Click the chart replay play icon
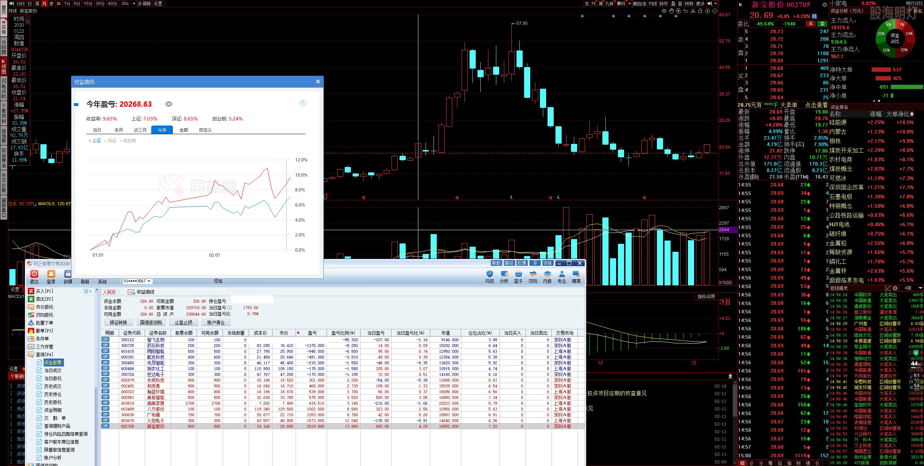 click(x=679, y=11)
